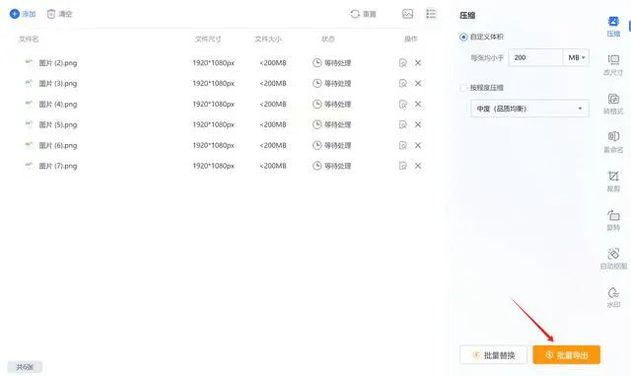
Task: Preview file 图片 (3).png
Action: (x=402, y=84)
